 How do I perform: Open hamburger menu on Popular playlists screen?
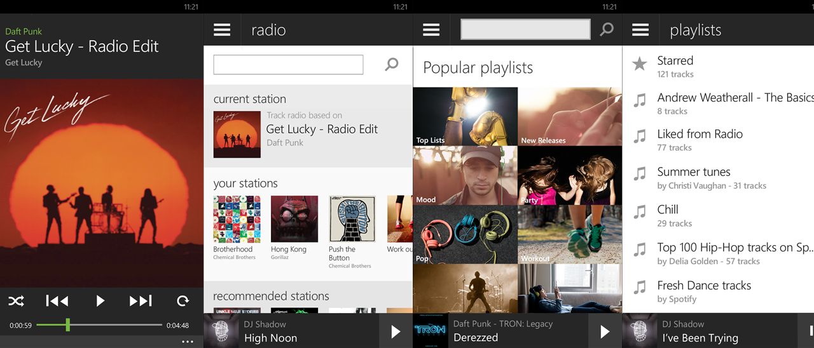tap(431, 30)
